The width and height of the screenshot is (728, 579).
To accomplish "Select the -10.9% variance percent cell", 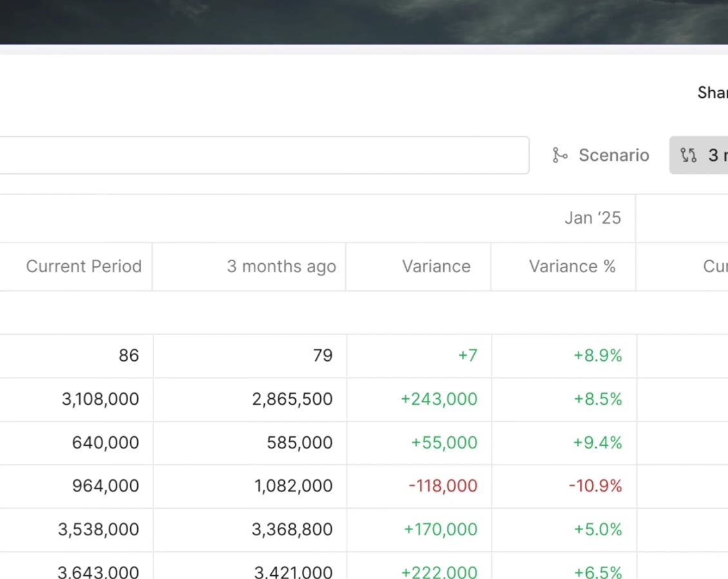I will [564, 486].
